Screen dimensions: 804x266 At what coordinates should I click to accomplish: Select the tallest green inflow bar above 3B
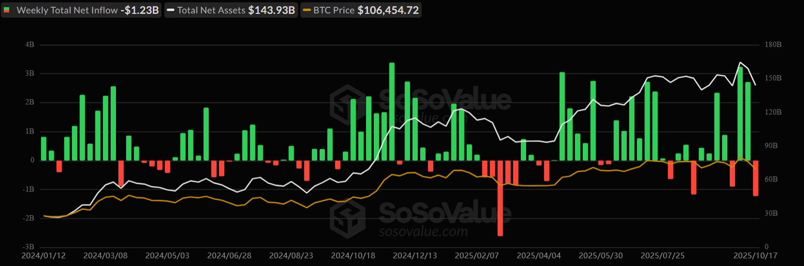(392, 111)
